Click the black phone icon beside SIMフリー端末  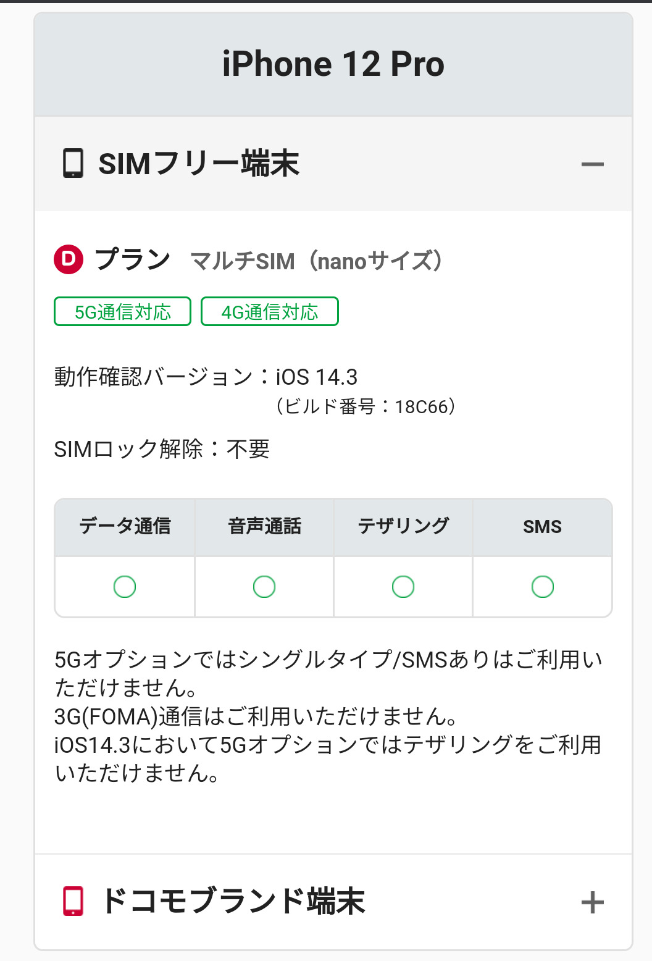point(73,164)
